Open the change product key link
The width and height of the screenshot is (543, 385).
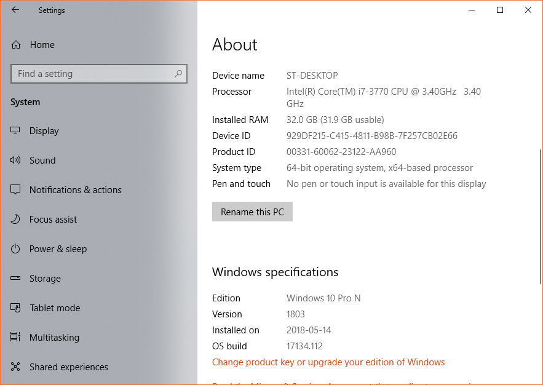tap(328, 362)
